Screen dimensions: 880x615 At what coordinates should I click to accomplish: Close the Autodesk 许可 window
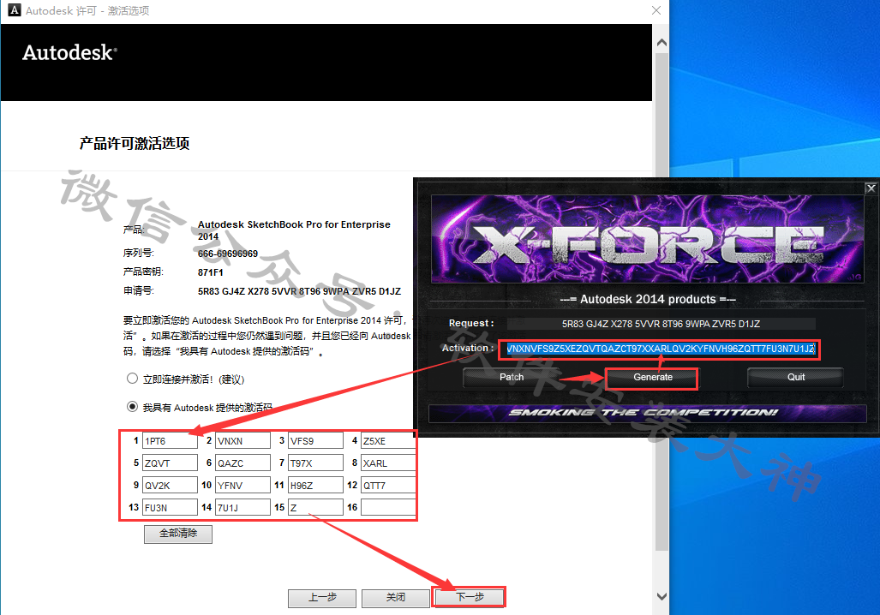656,10
